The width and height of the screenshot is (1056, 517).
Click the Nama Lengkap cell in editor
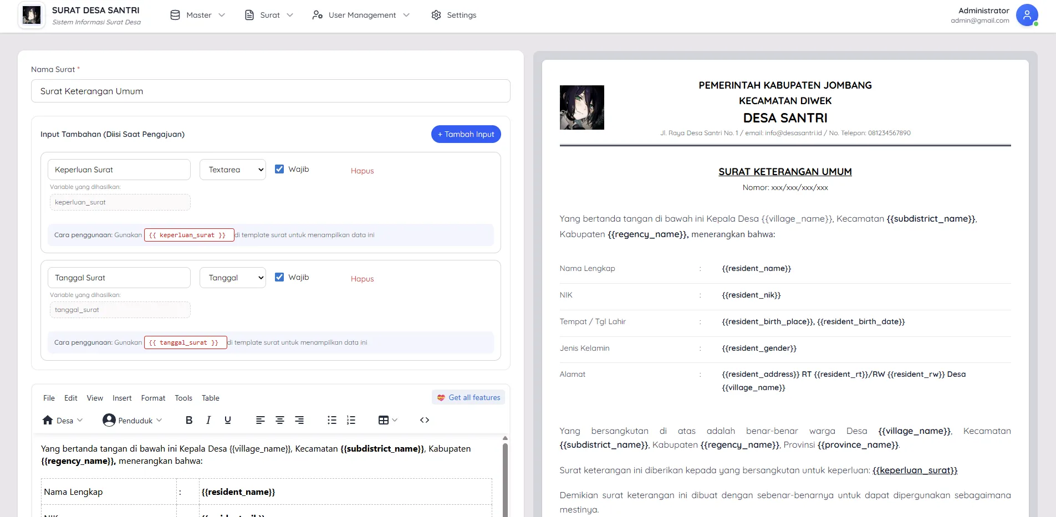(109, 492)
